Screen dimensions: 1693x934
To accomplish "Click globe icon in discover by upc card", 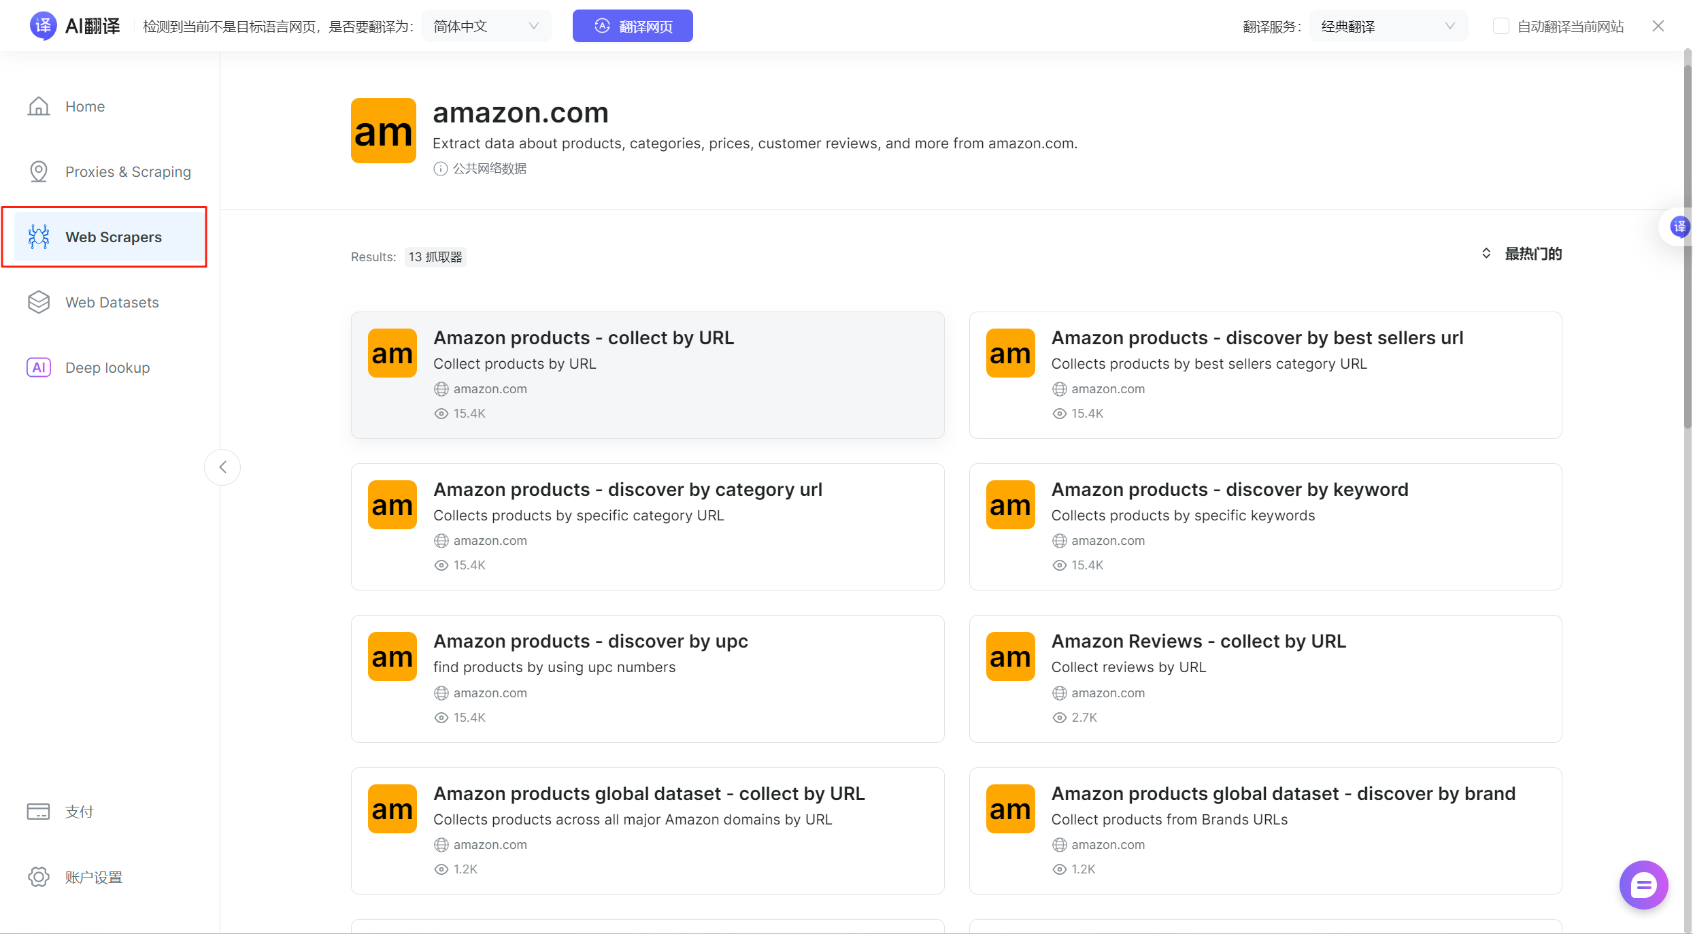I will pyautogui.click(x=441, y=693).
